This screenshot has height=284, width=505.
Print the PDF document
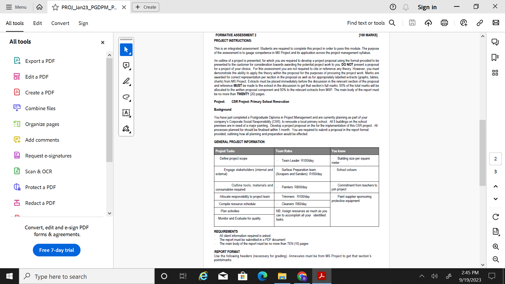click(444, 23)
